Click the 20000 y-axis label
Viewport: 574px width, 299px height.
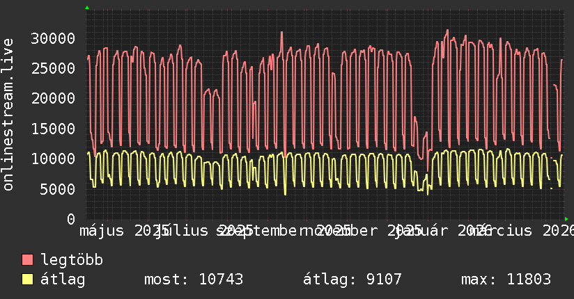click(x=53, y=98)
